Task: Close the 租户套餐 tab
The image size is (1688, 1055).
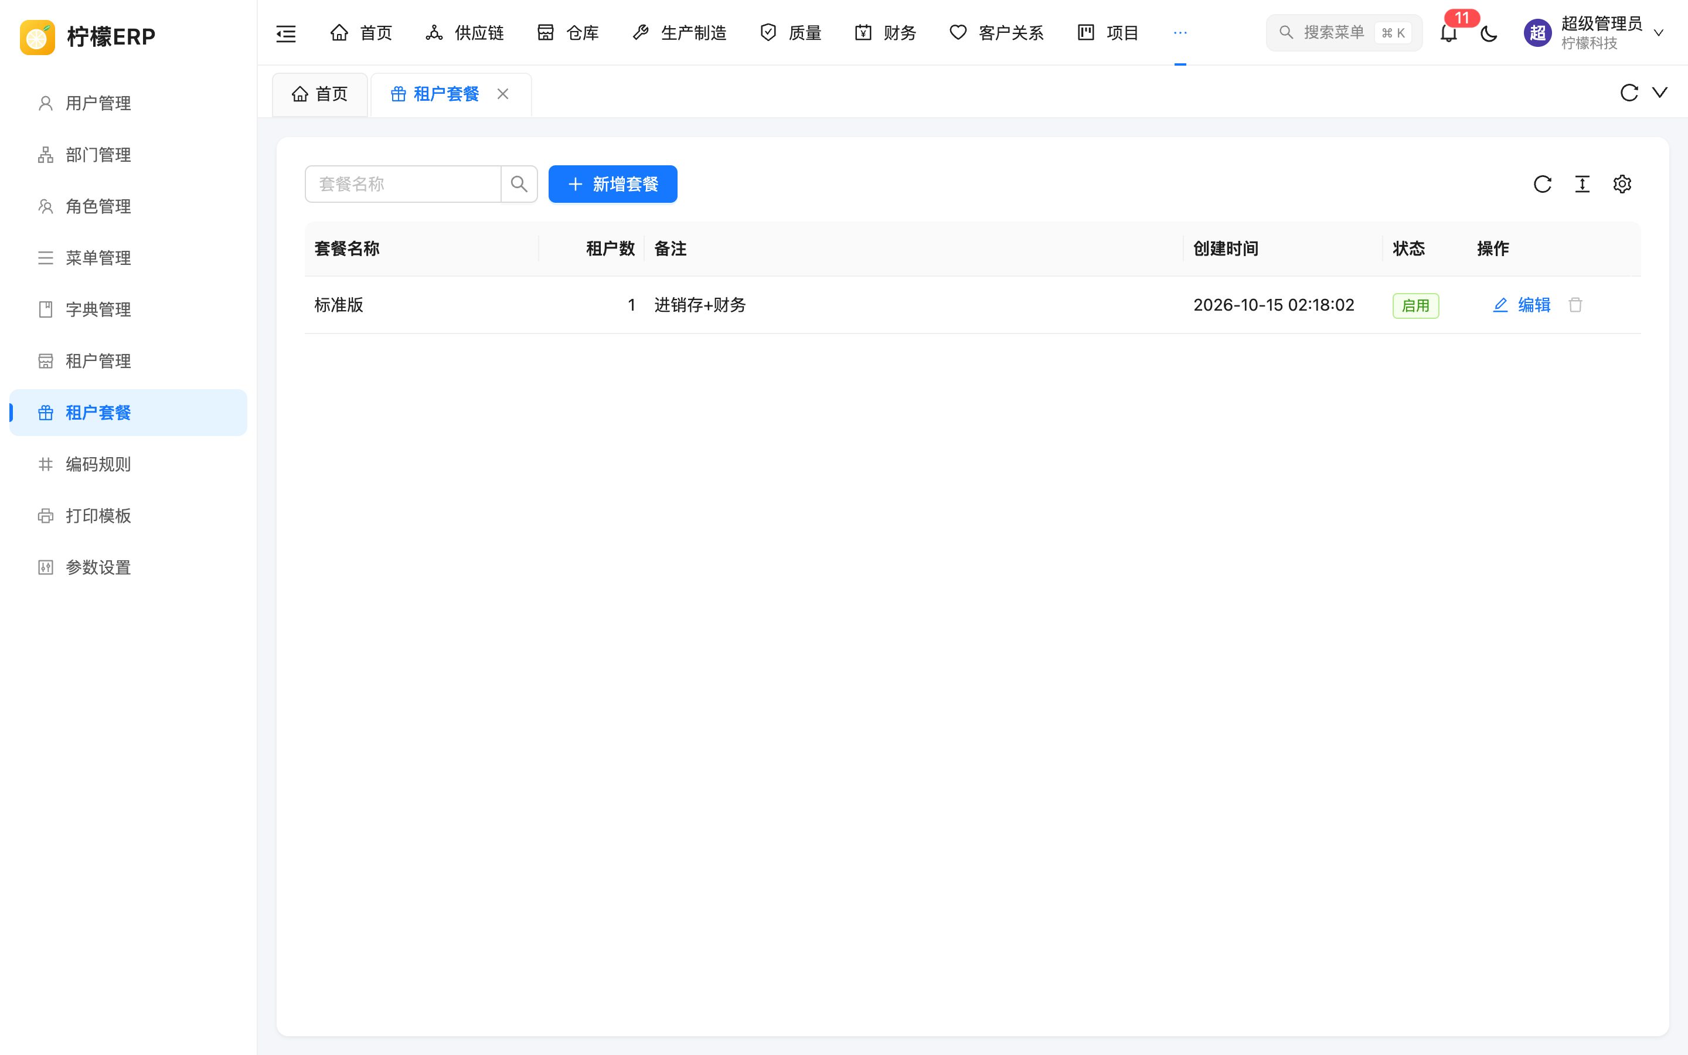Action: [x=503, y=94]
